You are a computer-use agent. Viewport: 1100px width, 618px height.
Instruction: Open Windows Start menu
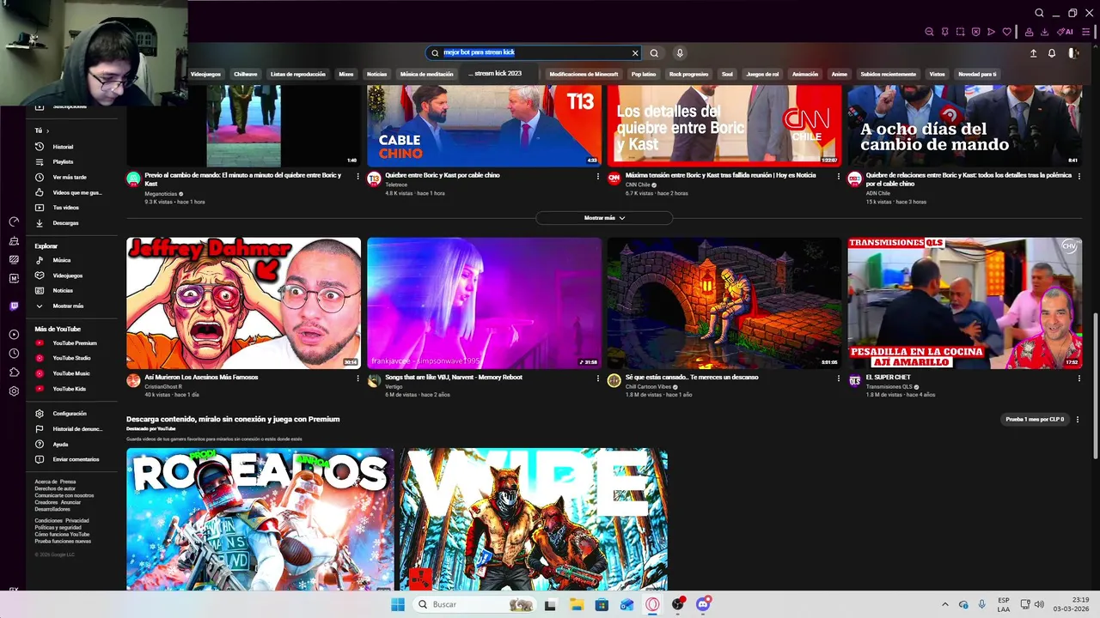[398, 604]
